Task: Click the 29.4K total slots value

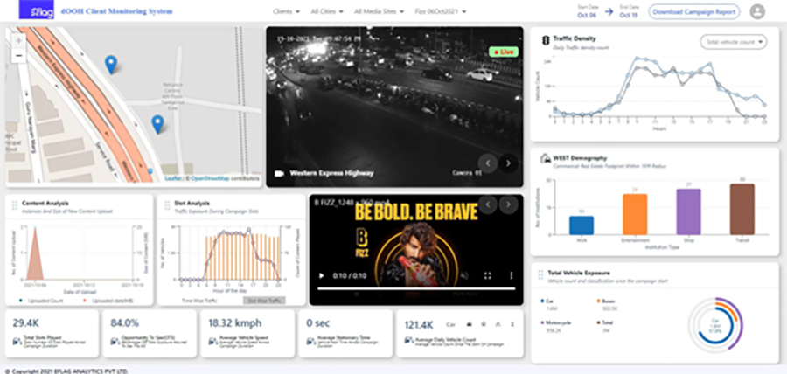Action: [x=26, y=323]
